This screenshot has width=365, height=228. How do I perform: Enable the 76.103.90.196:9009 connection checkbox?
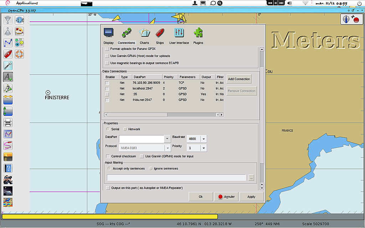[x=107, y=83]
